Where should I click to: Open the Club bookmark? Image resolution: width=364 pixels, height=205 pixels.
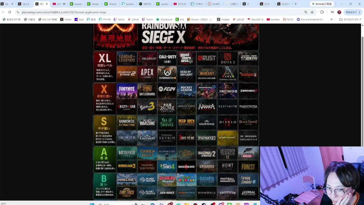coord(79,20)
